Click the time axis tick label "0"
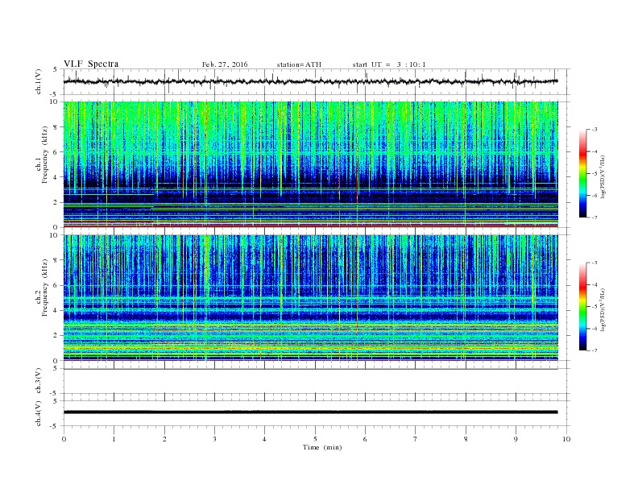 pos(64,439)
